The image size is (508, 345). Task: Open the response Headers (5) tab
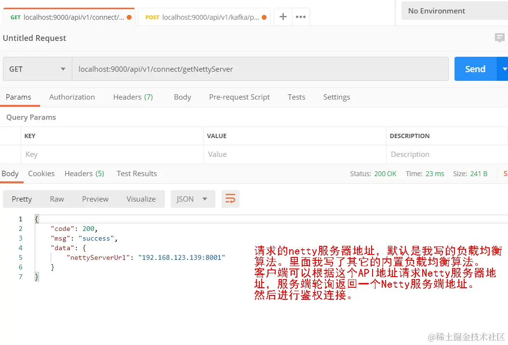click(x=84, y=174)
